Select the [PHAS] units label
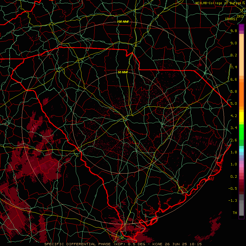246x246 pixels. point(231,19)
